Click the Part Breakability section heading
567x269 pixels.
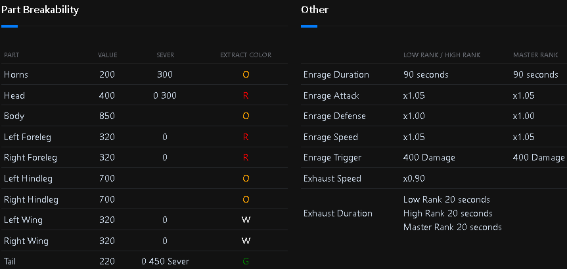[x=40, y=10]
